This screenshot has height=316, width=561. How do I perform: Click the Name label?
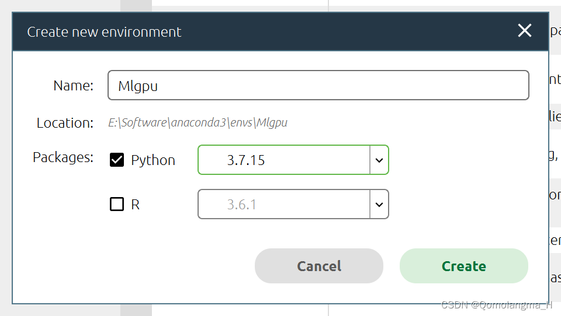(x=74, y=86)
